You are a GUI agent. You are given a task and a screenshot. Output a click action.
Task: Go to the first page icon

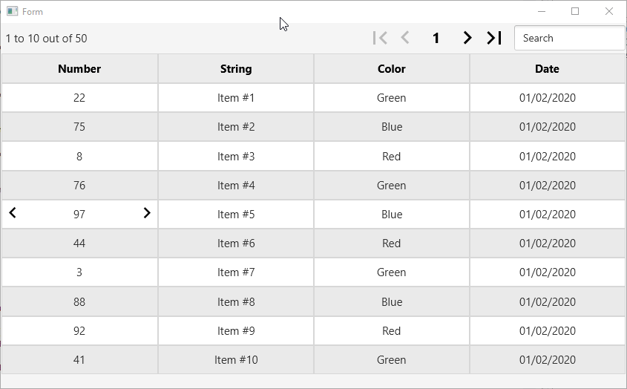[x=380, y=38]
